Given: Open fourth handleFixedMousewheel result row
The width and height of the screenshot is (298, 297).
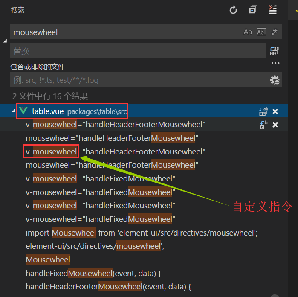Looking at the screenshot, I should (101, 219).
